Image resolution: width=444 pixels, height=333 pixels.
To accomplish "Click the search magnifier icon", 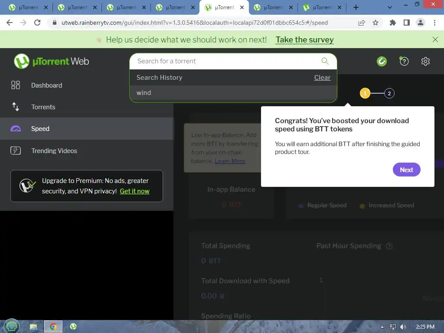I will 325,61.
